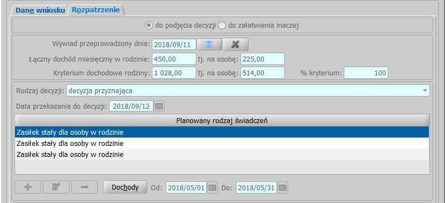Click the Do date field 2018/05/31
Image resolution: width=445 pixels, height=203 pixels.
point(256,187)
